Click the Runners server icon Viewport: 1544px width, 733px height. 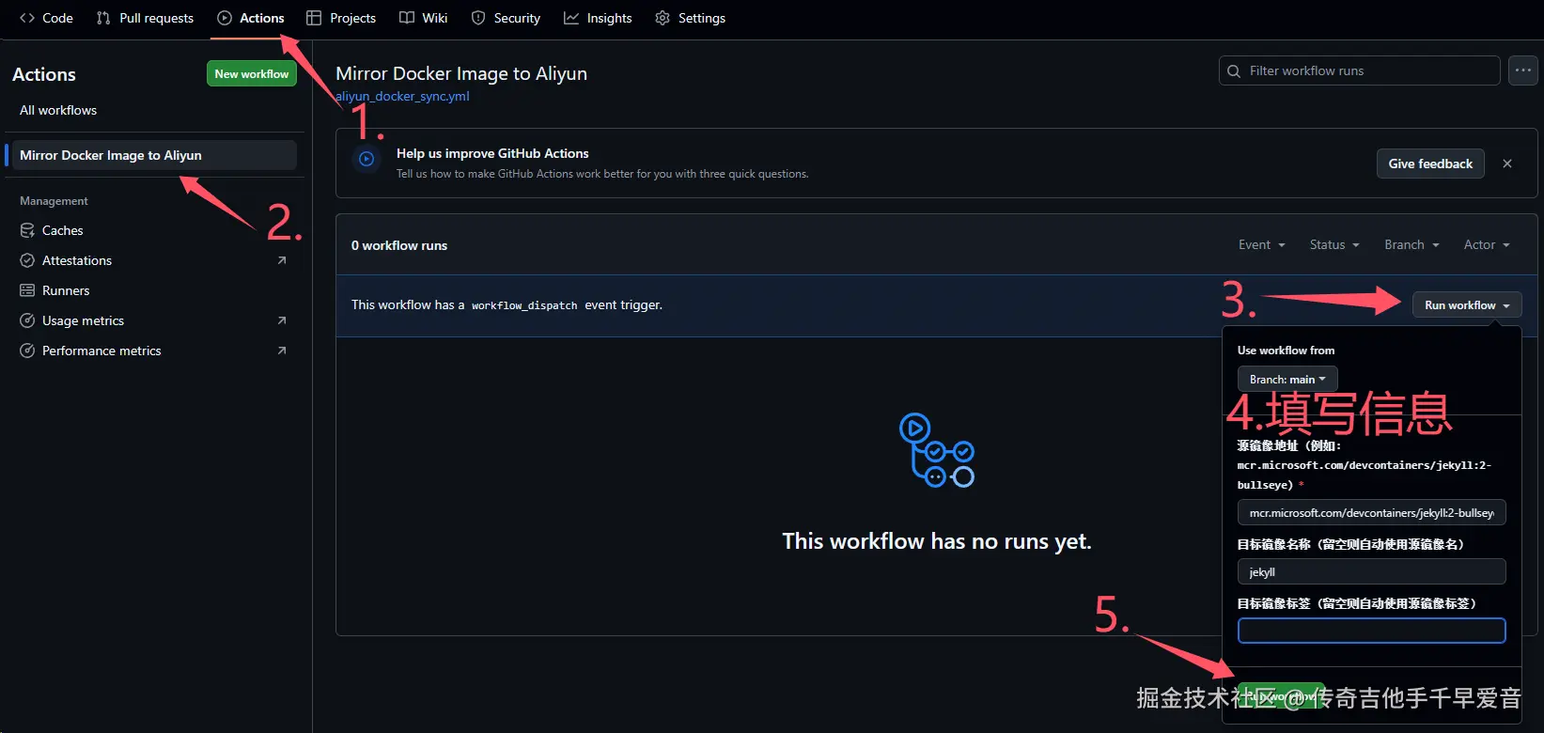[x=27, y=290]
